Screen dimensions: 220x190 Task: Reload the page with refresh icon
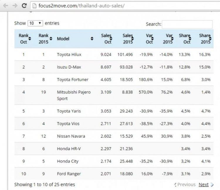(24, 6)
